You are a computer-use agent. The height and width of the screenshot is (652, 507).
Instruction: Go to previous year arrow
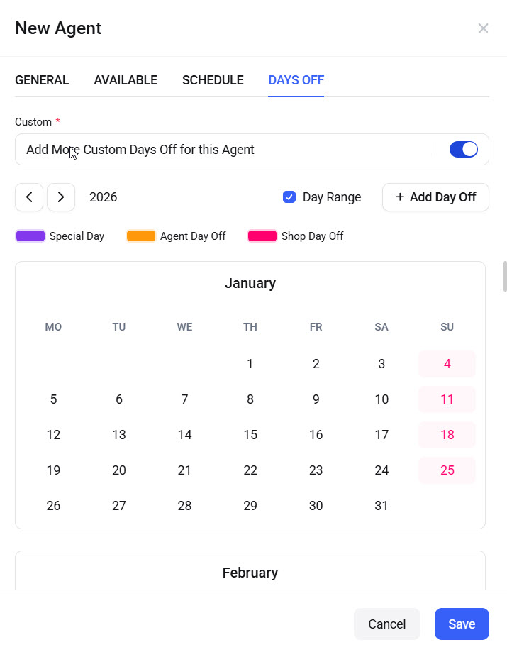(29, 197)
